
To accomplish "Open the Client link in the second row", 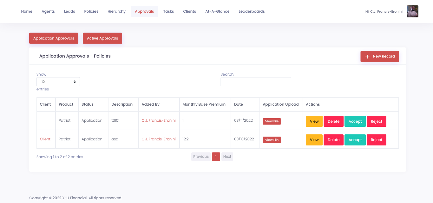I will coord(45,139).
